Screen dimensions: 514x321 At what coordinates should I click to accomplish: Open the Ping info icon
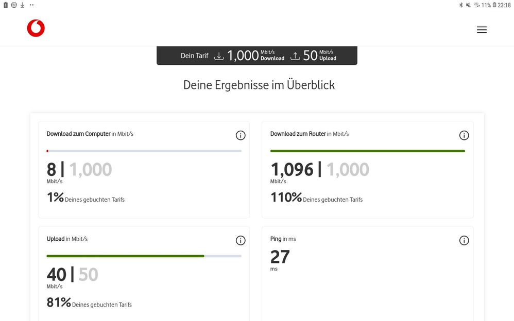click(464, 240)
